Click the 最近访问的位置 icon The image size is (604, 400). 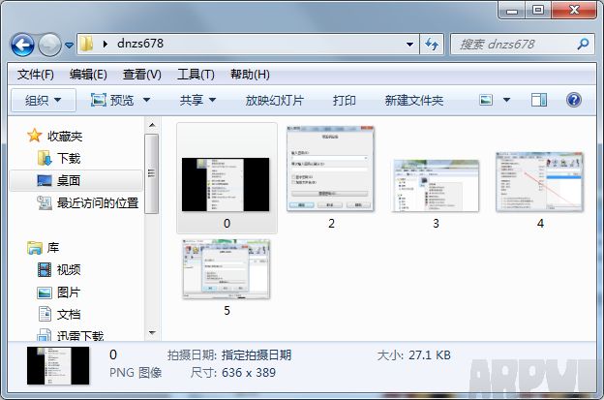tap(45, 202)
